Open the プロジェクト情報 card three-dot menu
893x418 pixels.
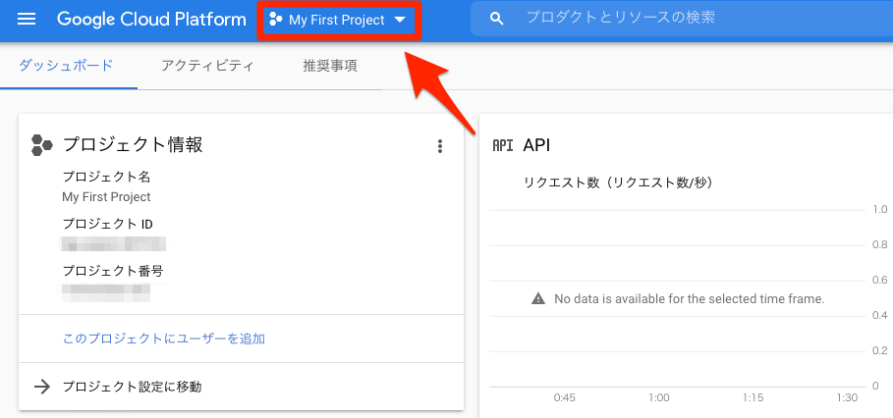click(x=440, y=146)
